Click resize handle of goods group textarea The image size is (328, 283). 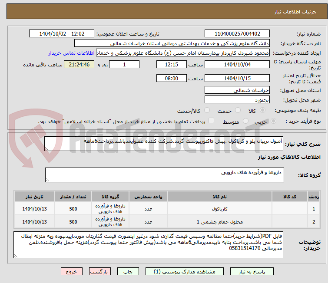coord(47,180)
